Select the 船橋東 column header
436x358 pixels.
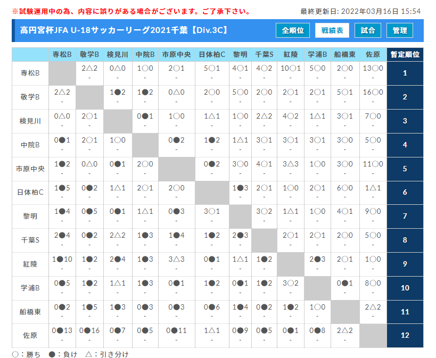[345, 54]
